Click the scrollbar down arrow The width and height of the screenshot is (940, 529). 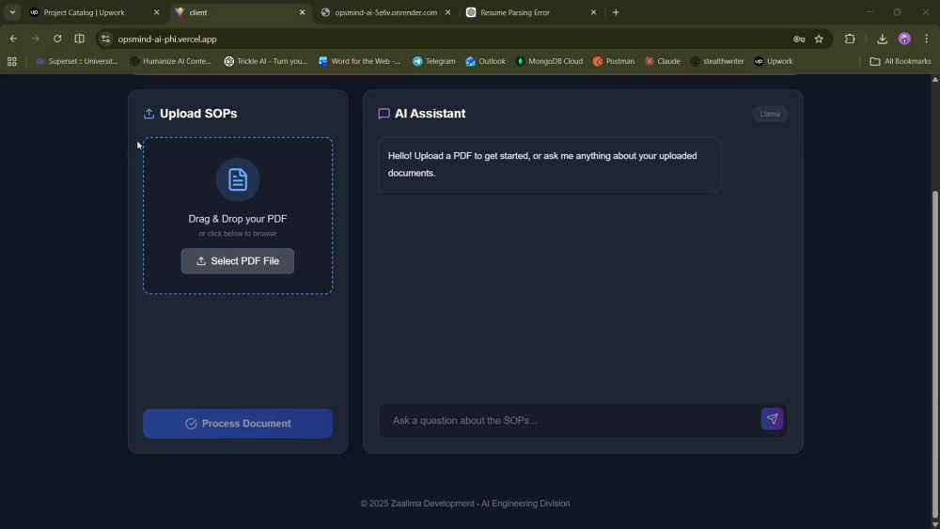pyautogui.click(x=934, y=524)
